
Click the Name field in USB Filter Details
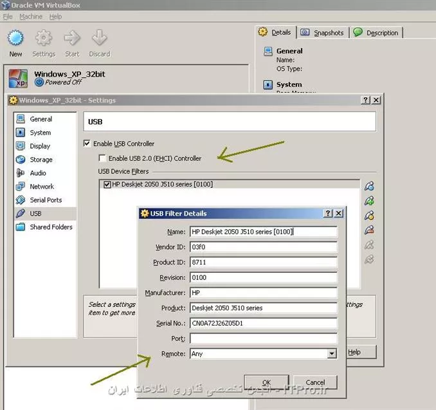263,232
